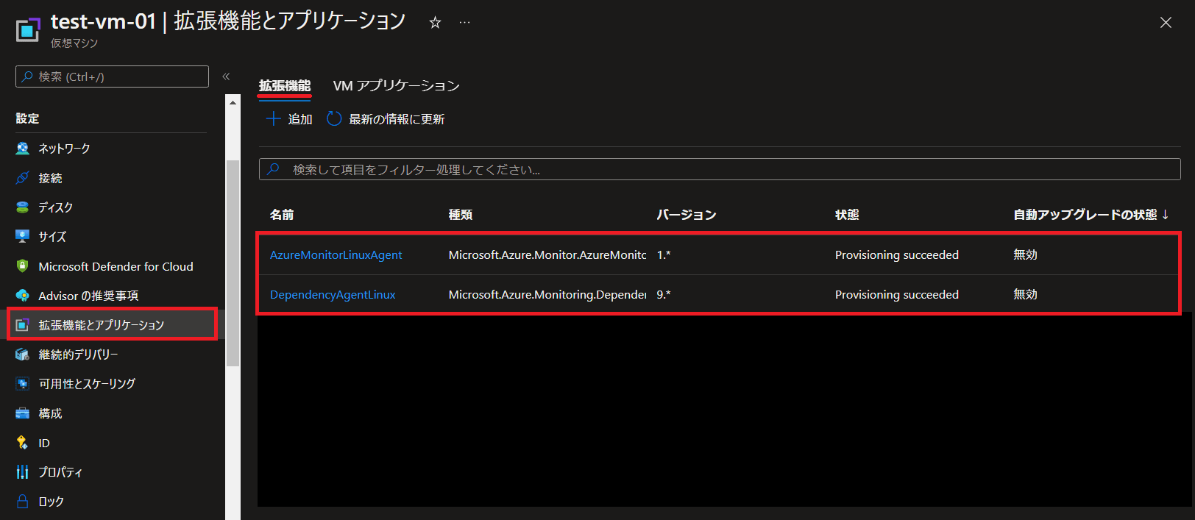1195x520 pixels.
Task: Click the 構成 toolbox icon
Action: point(23,413)
